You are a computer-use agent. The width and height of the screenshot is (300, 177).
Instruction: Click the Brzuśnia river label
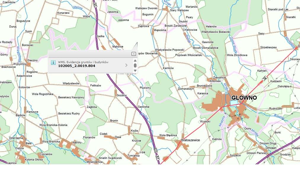279,117
